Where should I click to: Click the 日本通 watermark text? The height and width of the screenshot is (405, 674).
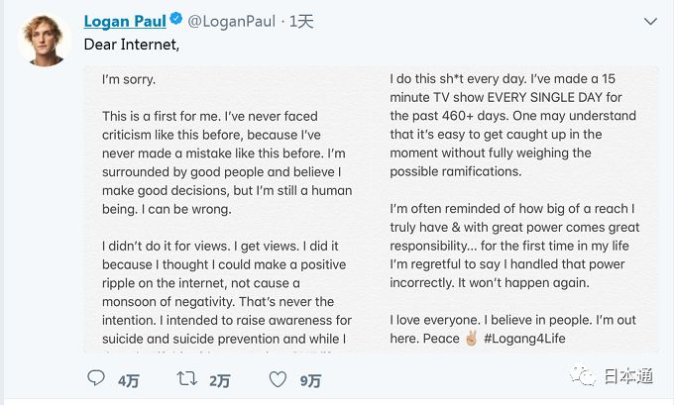point(630,375)
